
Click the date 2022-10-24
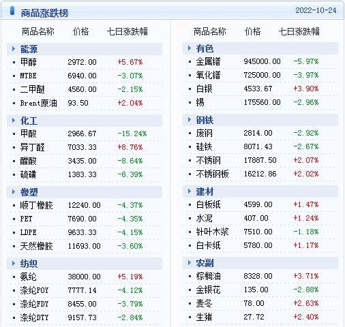[316, 10]
